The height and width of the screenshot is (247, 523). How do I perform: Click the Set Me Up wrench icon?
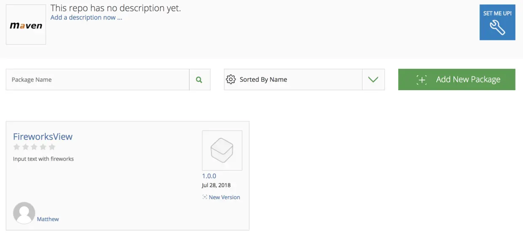497,28
